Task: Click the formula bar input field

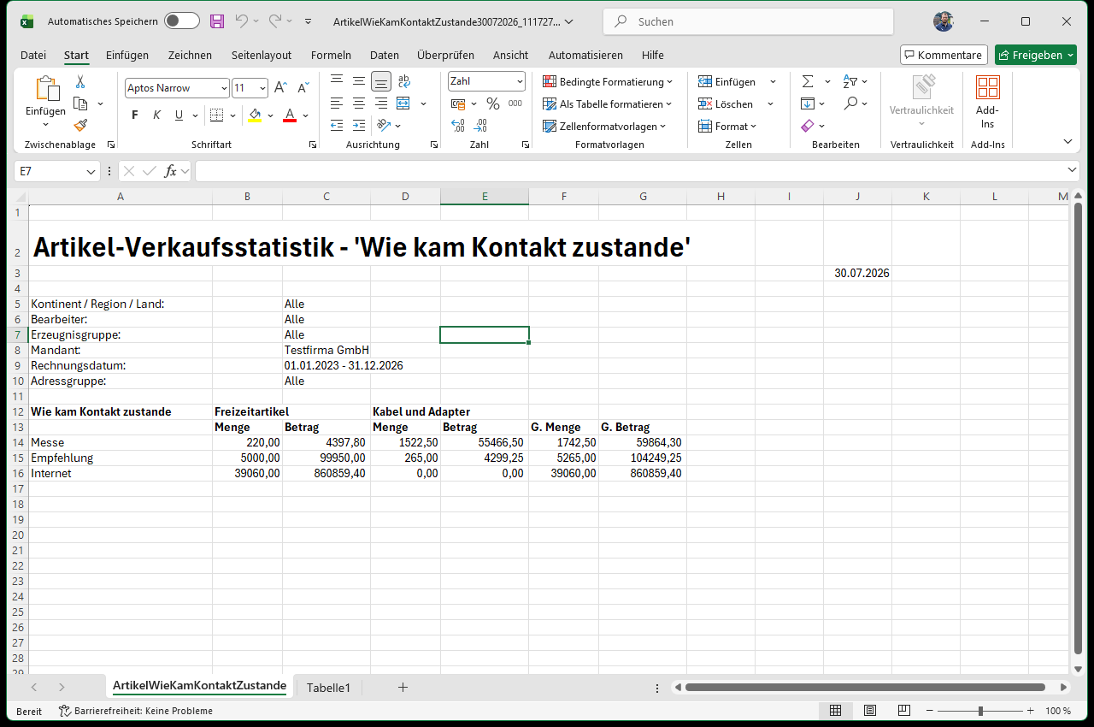Action: pyautogui.click(x=631, y=171)
